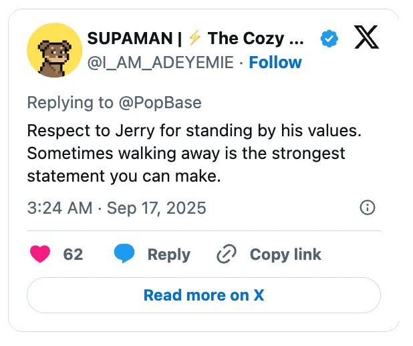Open the @I_AM_ADEYEMIE handle link

[160, 63]
